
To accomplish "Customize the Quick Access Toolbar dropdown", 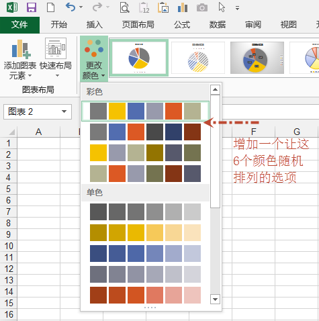I will click(237, 8).
